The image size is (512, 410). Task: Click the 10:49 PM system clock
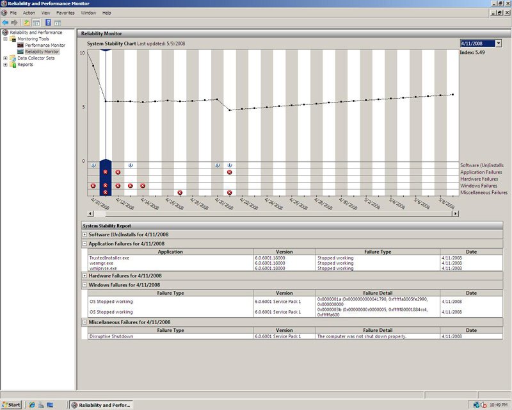[x=499, y=405]
